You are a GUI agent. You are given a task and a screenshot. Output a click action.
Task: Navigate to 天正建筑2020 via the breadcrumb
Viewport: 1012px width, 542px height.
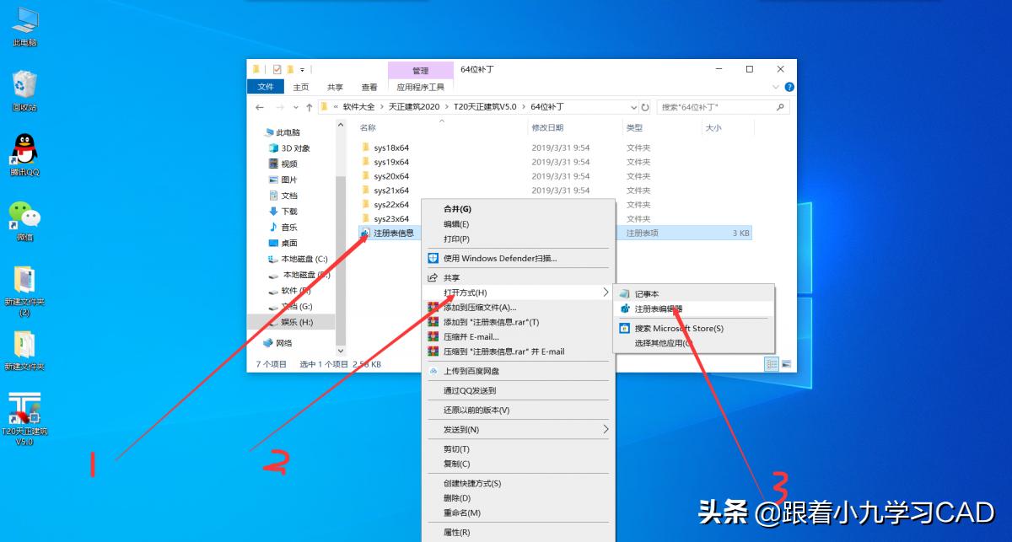pyautogui.click(x=412, y=106)
